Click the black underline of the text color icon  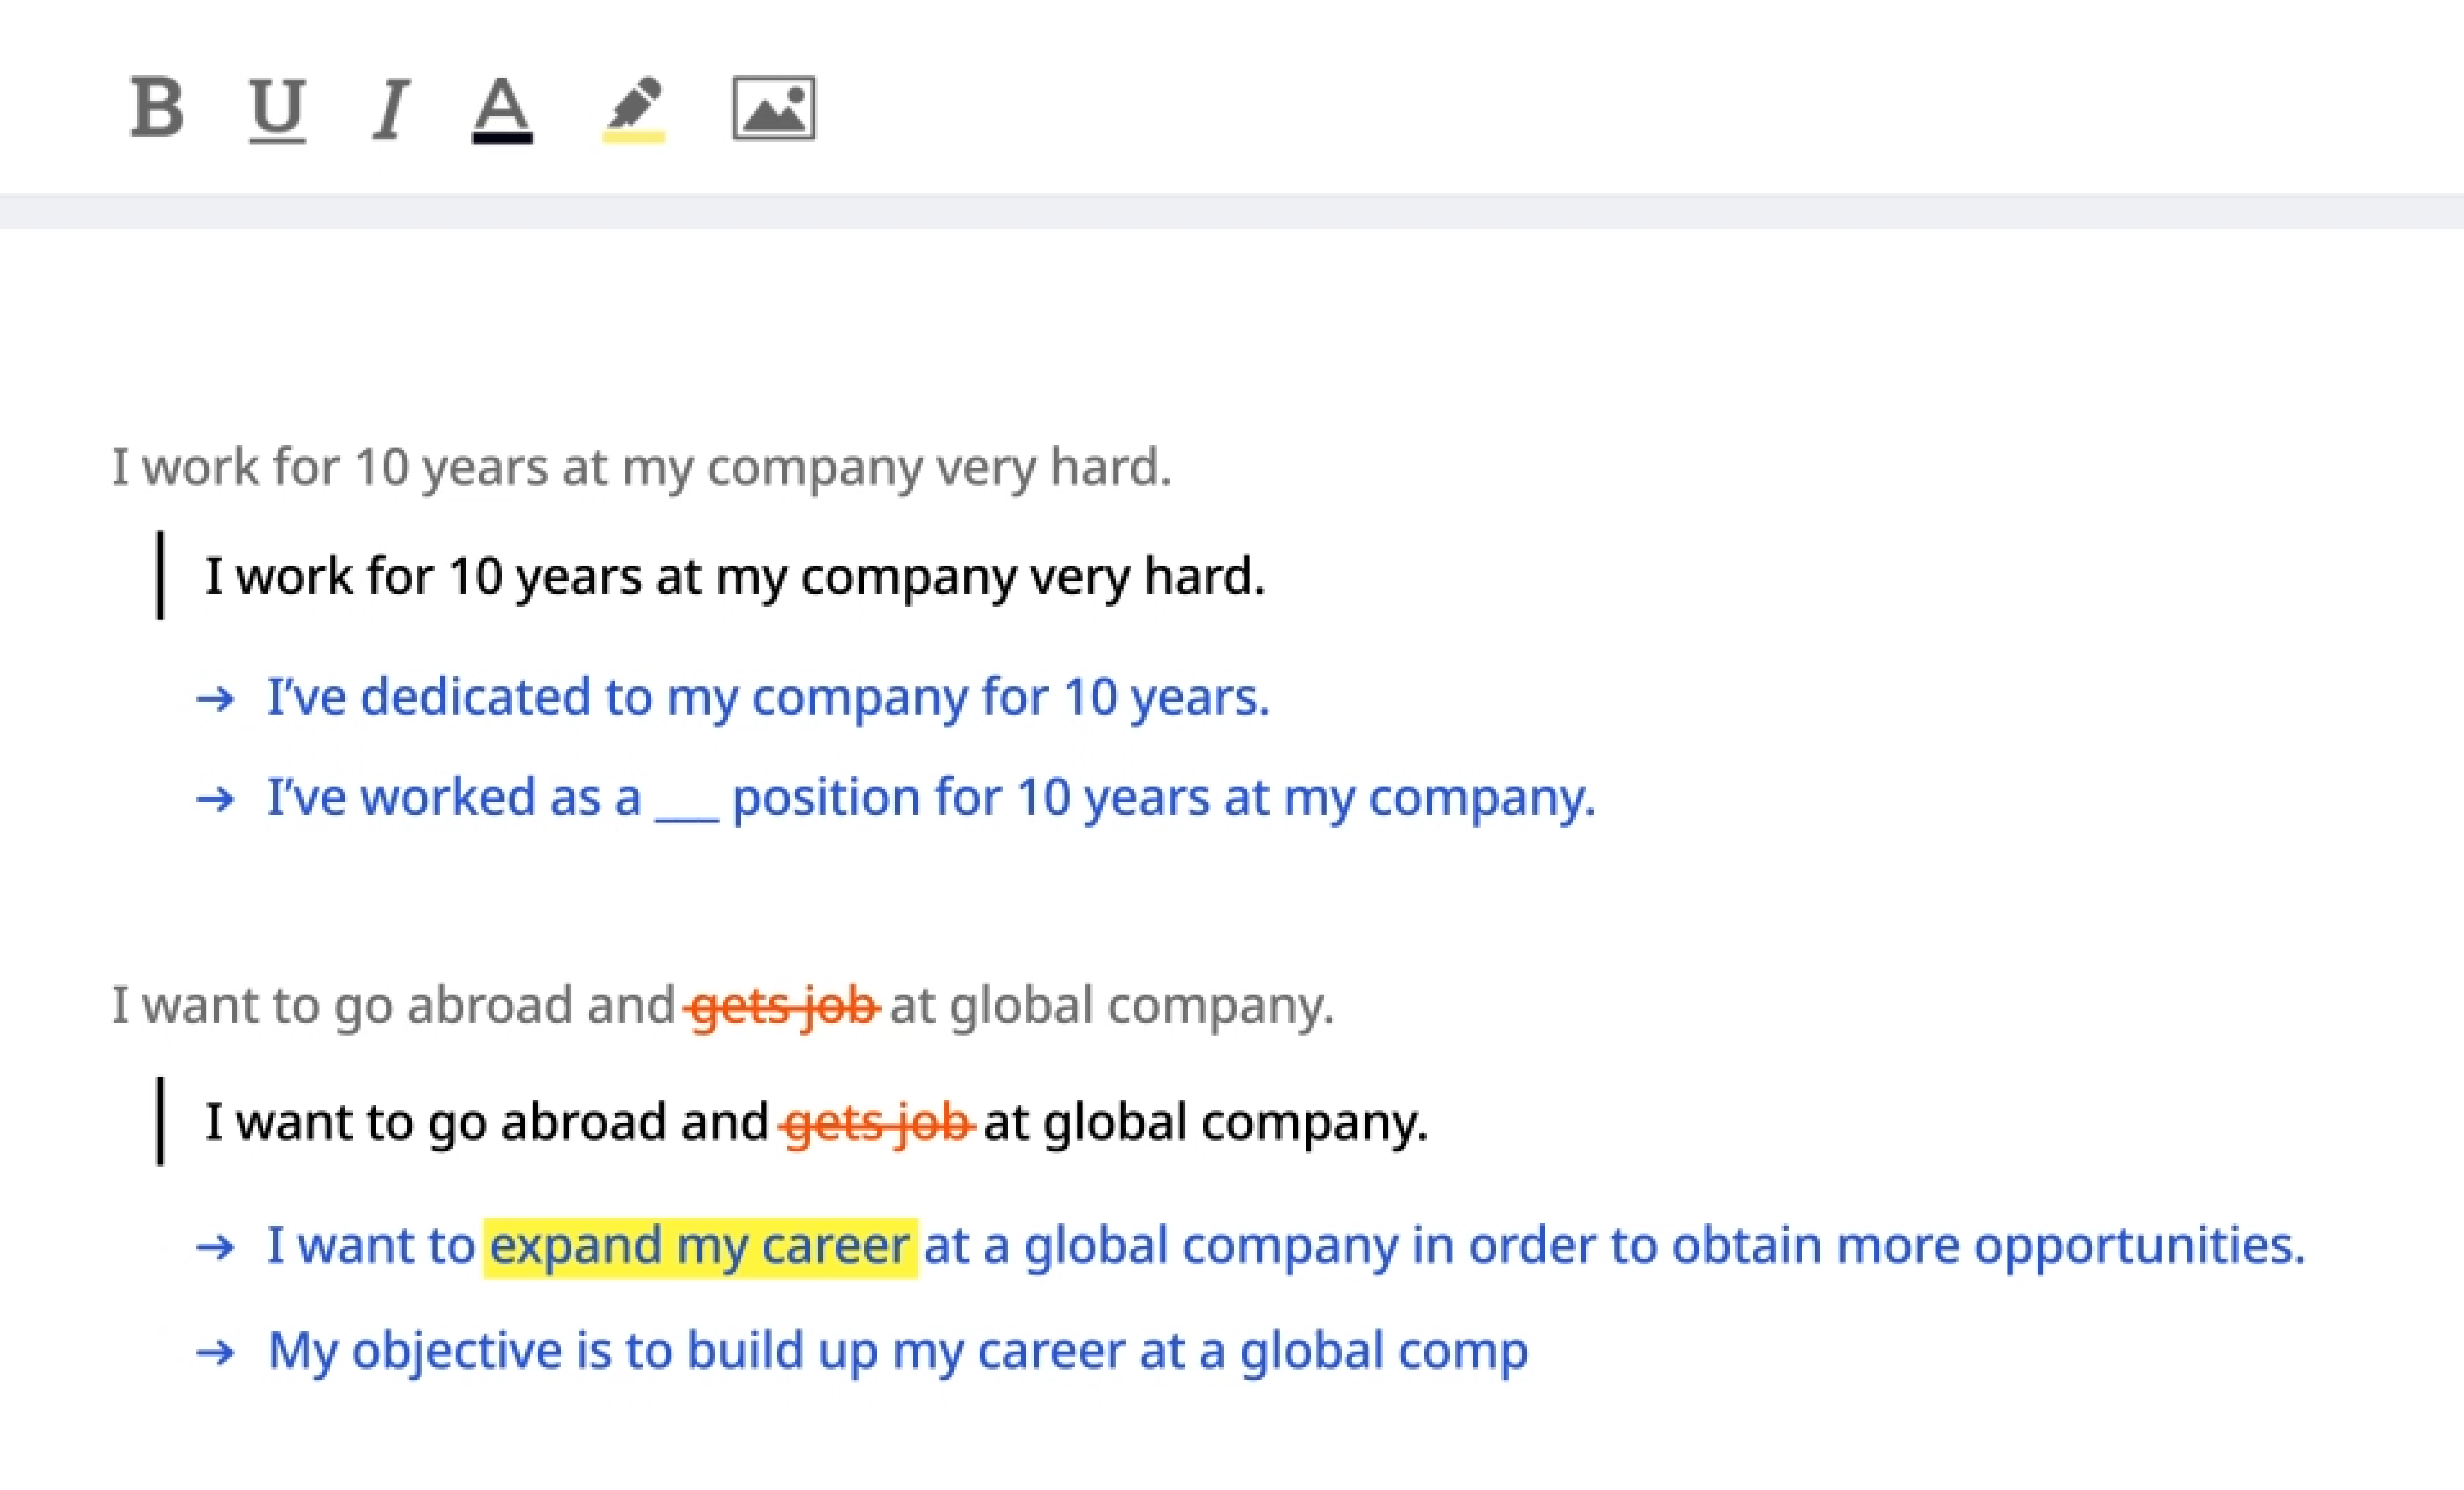(502, 138)
